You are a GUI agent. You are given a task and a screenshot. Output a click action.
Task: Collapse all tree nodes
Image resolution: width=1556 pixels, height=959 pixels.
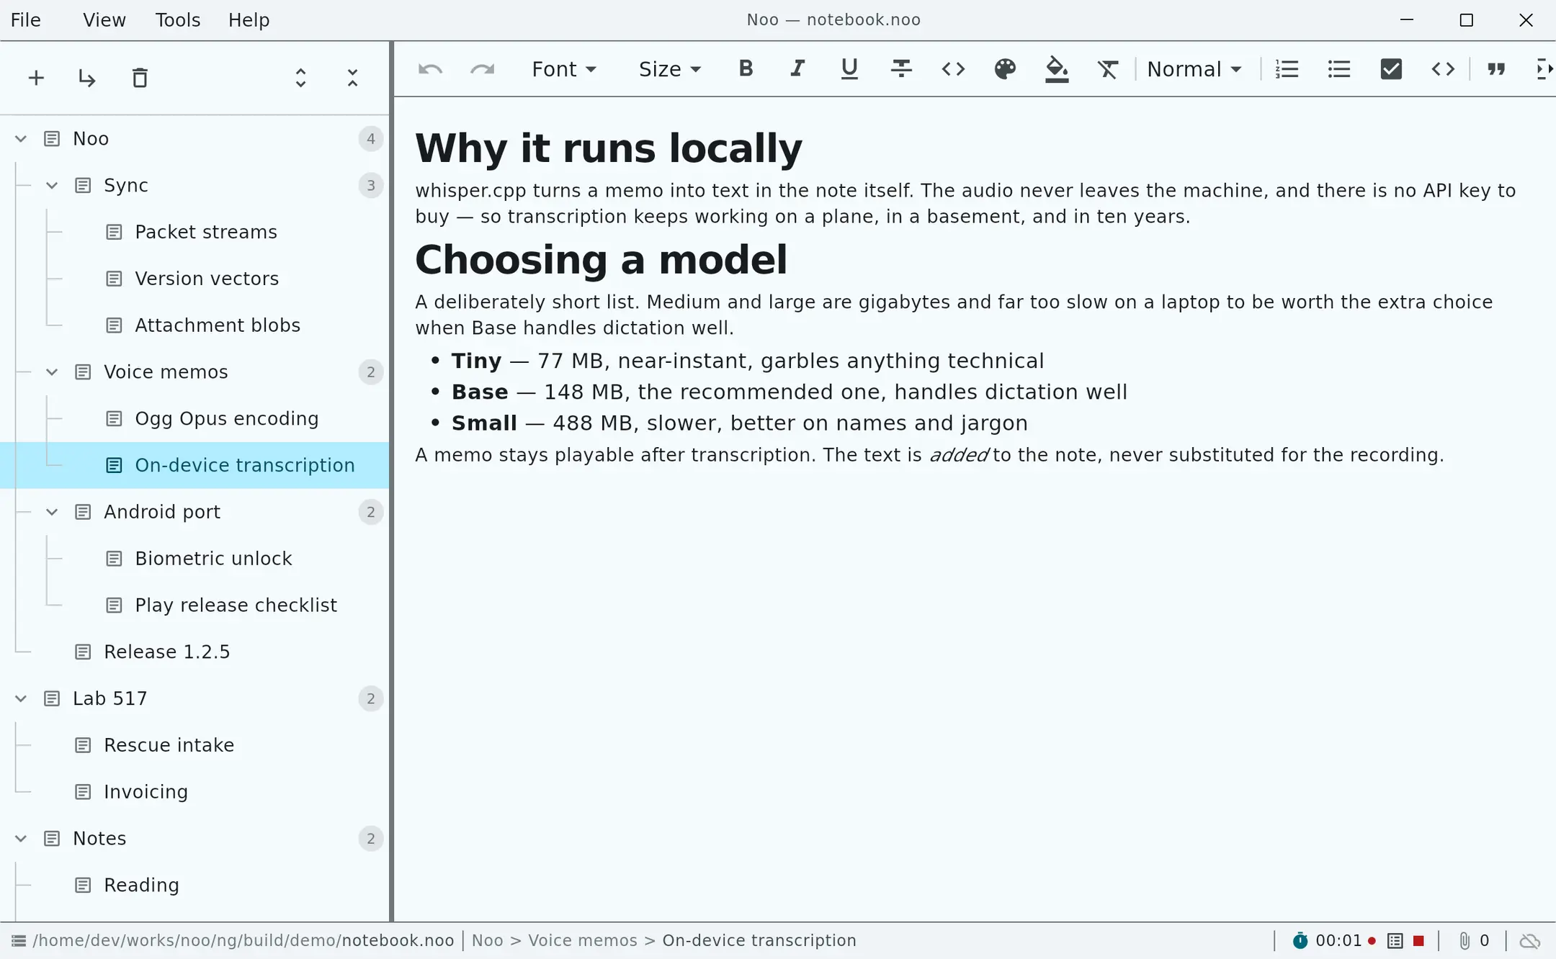[352, 78]
